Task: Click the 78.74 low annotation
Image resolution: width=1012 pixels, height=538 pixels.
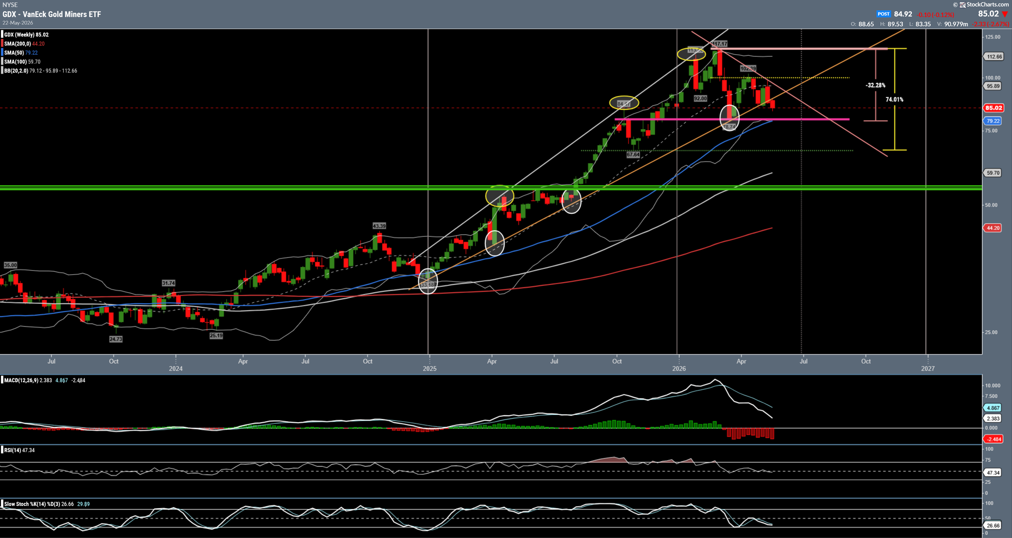Action: coord(729,127)
